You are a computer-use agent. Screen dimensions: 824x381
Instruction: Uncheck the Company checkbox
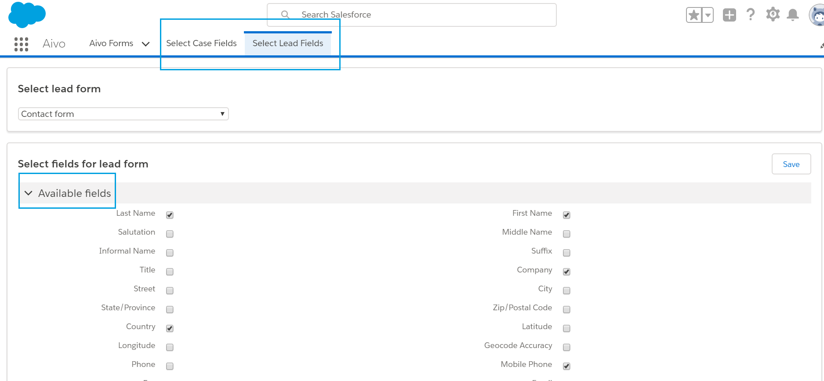point(566,272)
